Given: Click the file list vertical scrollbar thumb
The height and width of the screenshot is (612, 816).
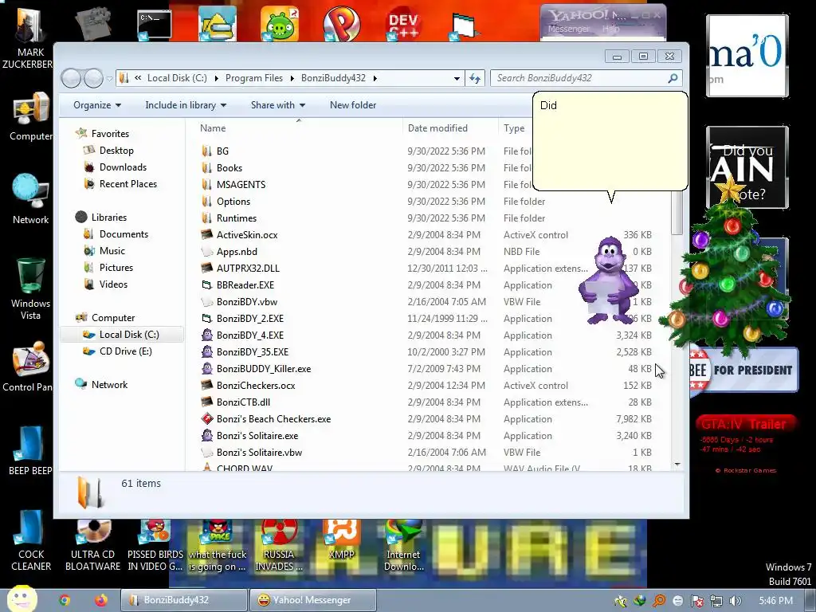Looking at the screenshot, I should point(677,212).
